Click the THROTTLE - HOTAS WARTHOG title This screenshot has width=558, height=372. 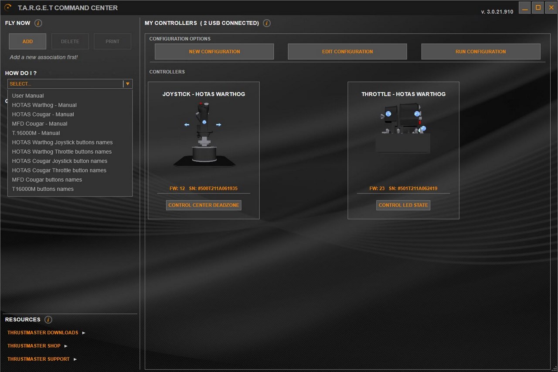coord(403,94)
